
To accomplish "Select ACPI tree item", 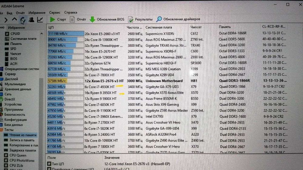I will [x=11, y=64].
